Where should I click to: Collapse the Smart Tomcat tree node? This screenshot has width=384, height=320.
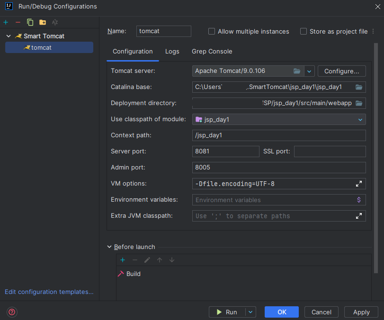pyautogui.click(x=9, y=36)
